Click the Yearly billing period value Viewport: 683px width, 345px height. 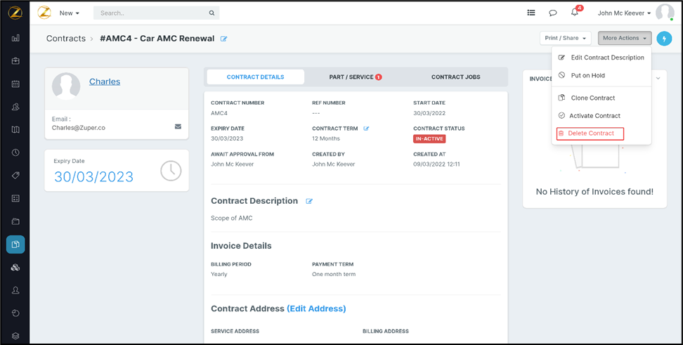click(x=219, y=275)
